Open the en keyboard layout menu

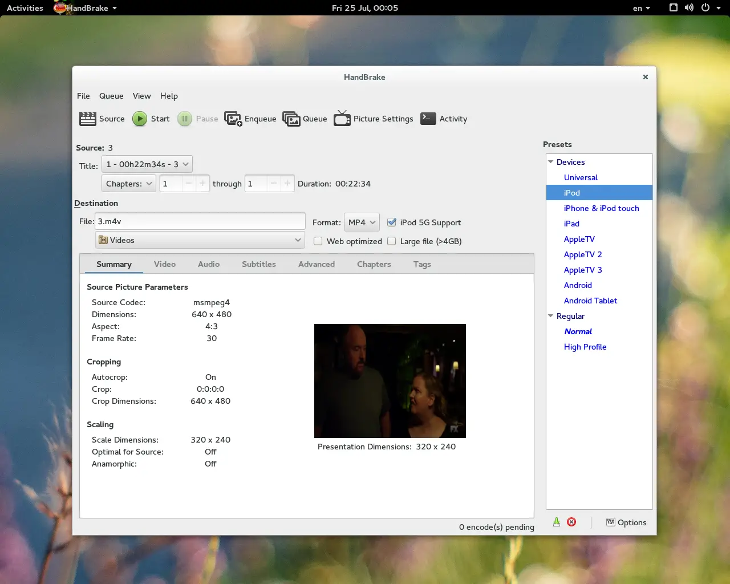pyautogui.click(x=642, y=8)
